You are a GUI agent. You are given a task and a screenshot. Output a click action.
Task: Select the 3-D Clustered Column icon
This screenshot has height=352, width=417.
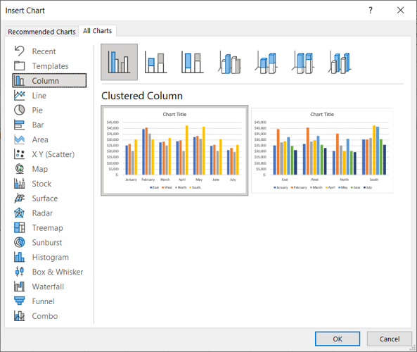pyautogui.click(x=229, y=62)
